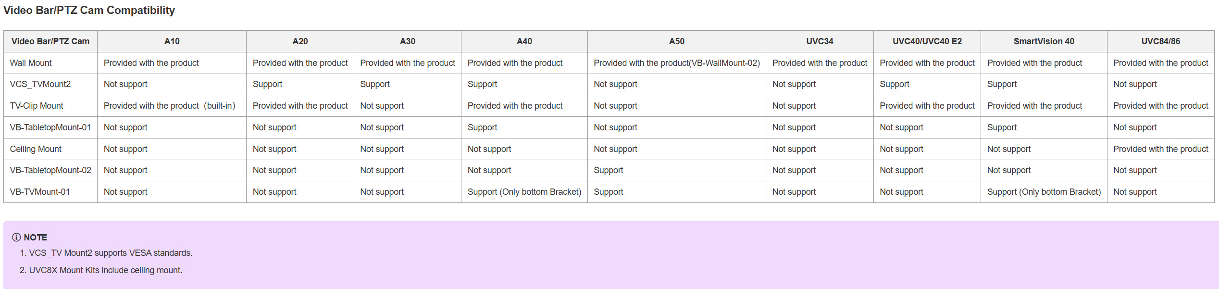This screenshot has width=1219, height=289.
Task: Select A40 Support (Only bottom Bracket) cell
Action: 524,192
